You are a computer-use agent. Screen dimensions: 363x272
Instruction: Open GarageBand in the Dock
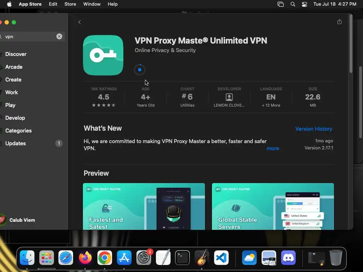pyautogui.click(x=202, y=257)
